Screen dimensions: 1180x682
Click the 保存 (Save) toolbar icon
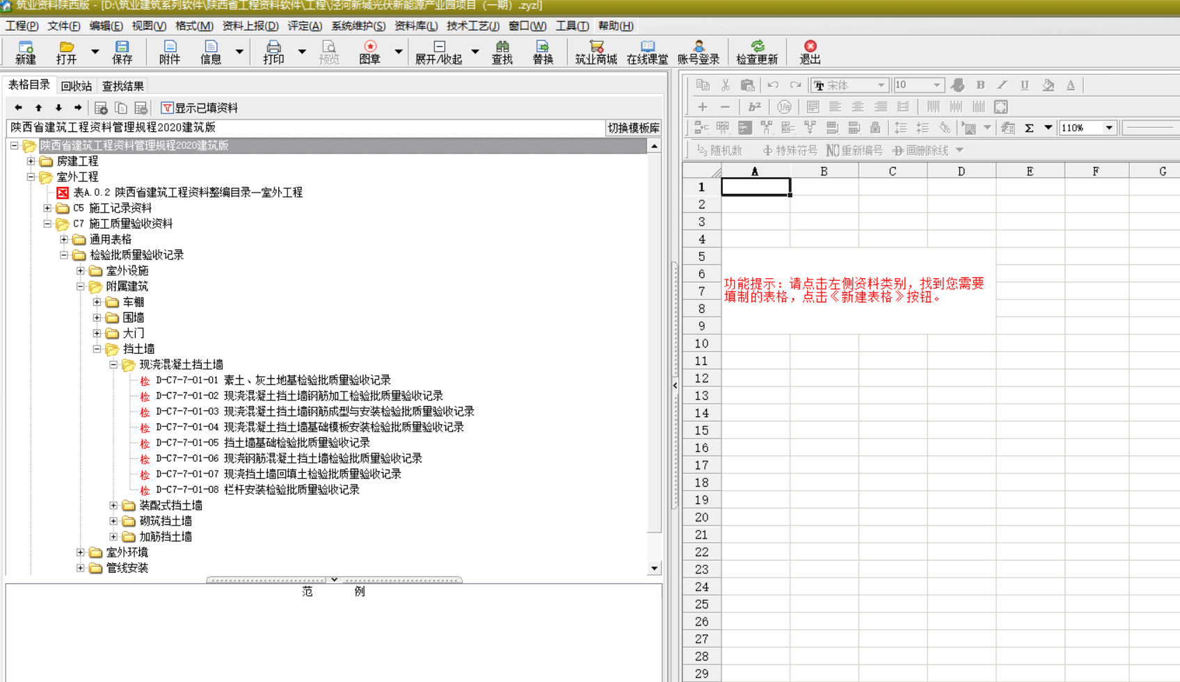pos(122,52)
